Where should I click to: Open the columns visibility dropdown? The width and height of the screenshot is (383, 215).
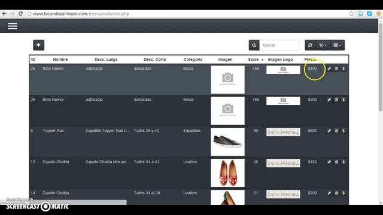click(338, 45)
